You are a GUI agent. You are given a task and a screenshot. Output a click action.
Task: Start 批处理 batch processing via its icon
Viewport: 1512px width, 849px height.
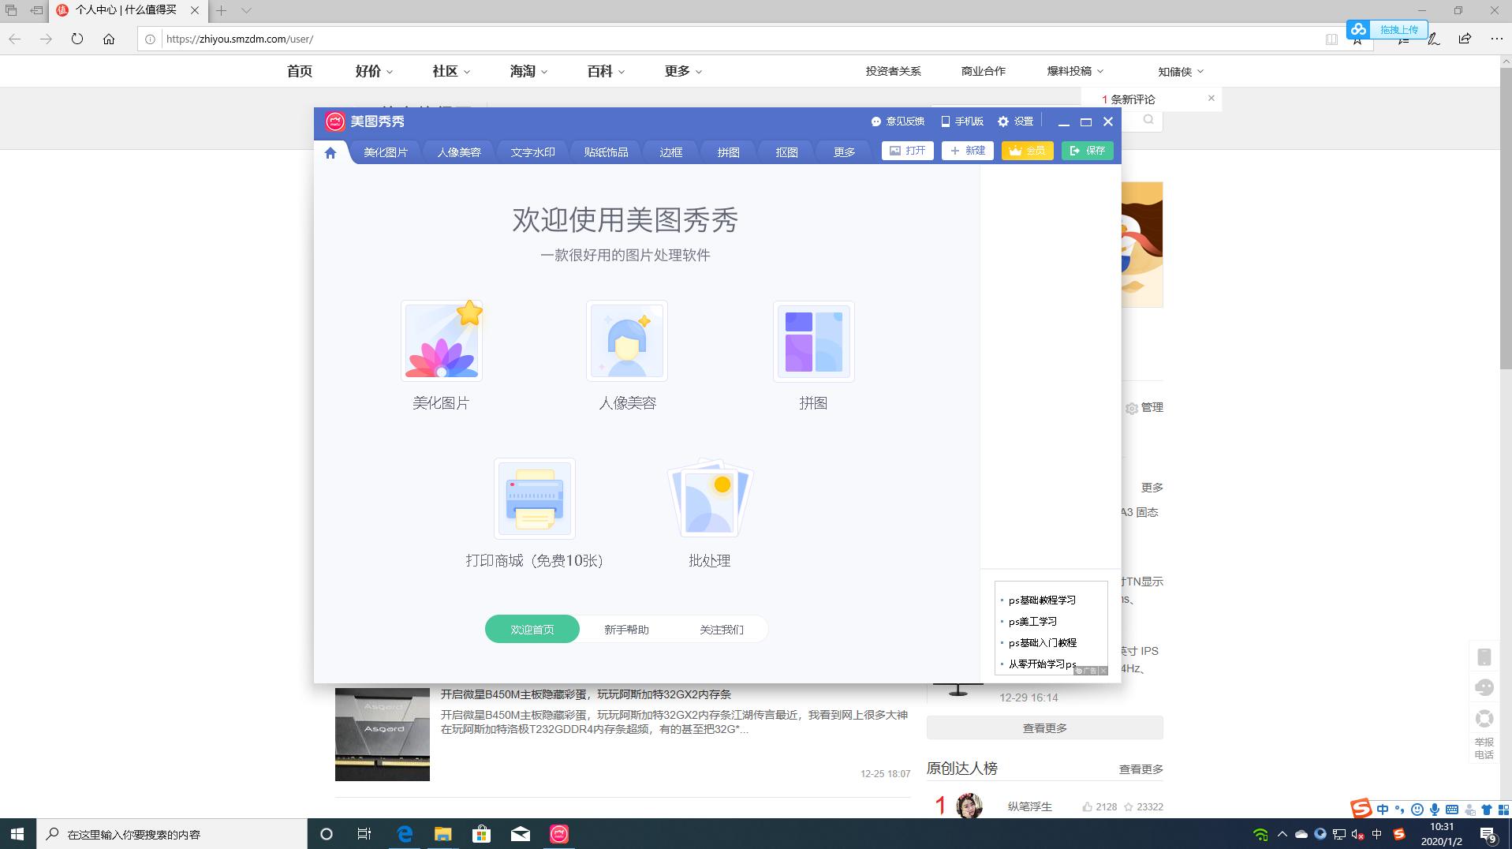pos(709,498)
